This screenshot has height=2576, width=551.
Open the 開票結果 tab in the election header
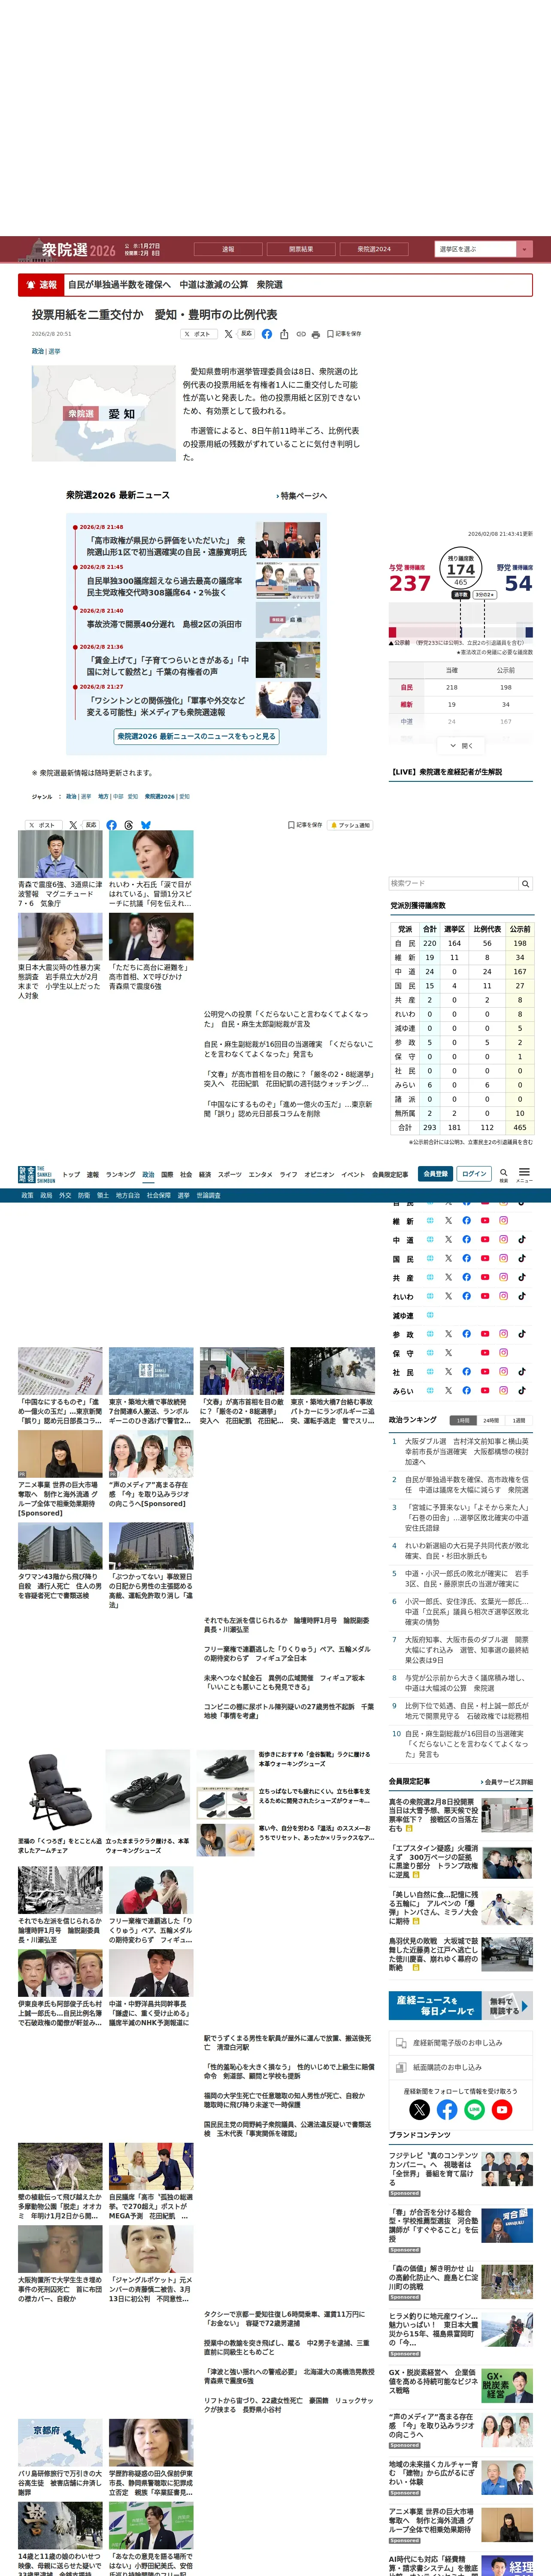tap(301, 249)
